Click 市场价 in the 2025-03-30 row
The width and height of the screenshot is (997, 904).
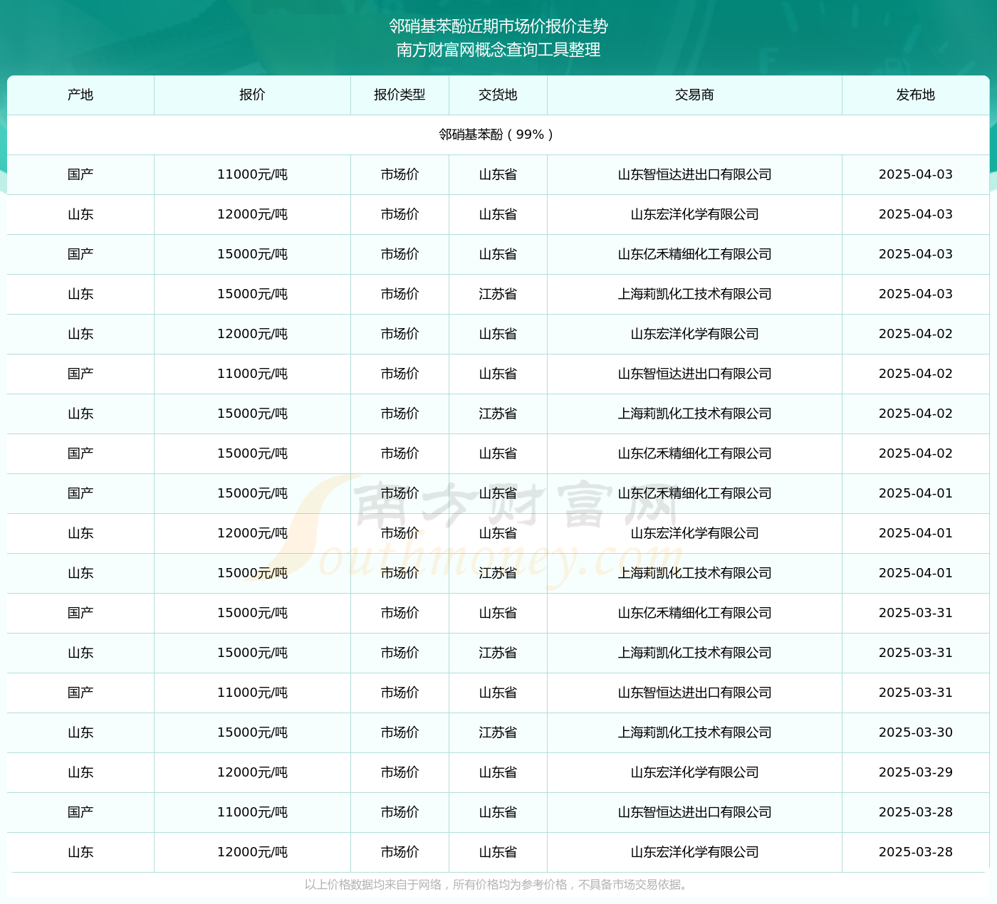pos(400,732)
